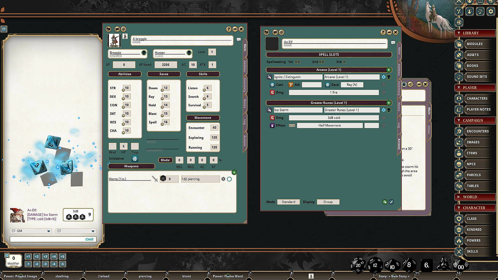The image size is (498, 280).
Task: Toggle the Horns weapon radio circle
Action: point(229,179)
